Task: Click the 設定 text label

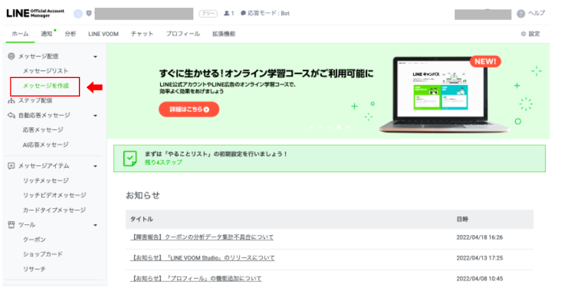Action: coord(534,34)
